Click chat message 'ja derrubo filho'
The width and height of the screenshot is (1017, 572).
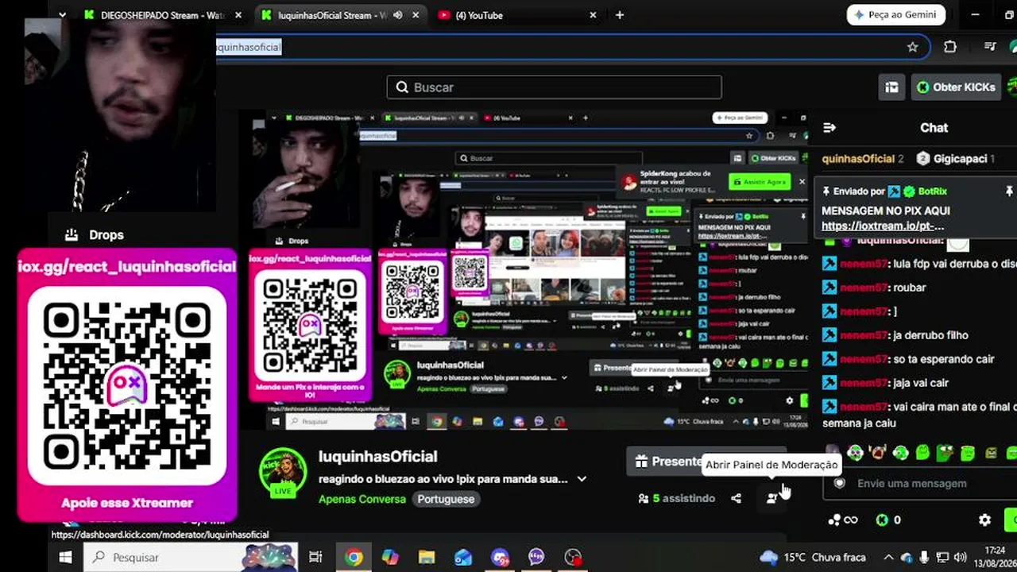pyautogui.click(x=930, y=335)
